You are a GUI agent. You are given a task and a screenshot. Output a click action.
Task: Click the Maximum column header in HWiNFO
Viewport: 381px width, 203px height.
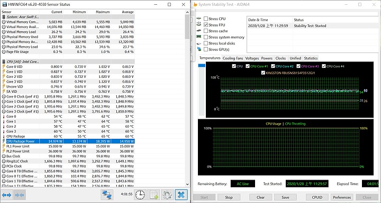click(99, 12)
